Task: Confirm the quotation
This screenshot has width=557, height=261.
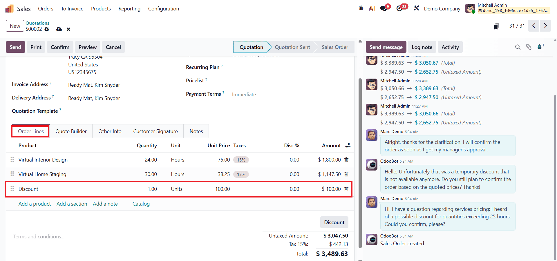Action: coord(60,47)
